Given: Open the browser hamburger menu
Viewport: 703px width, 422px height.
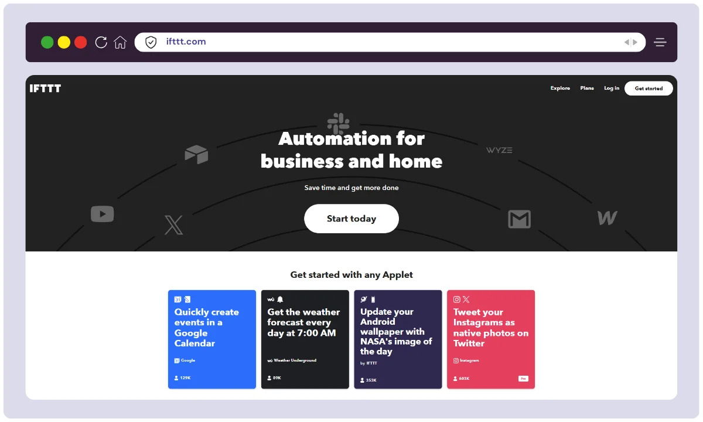Looking at the screenshot, I should click(x=660, y=42).
